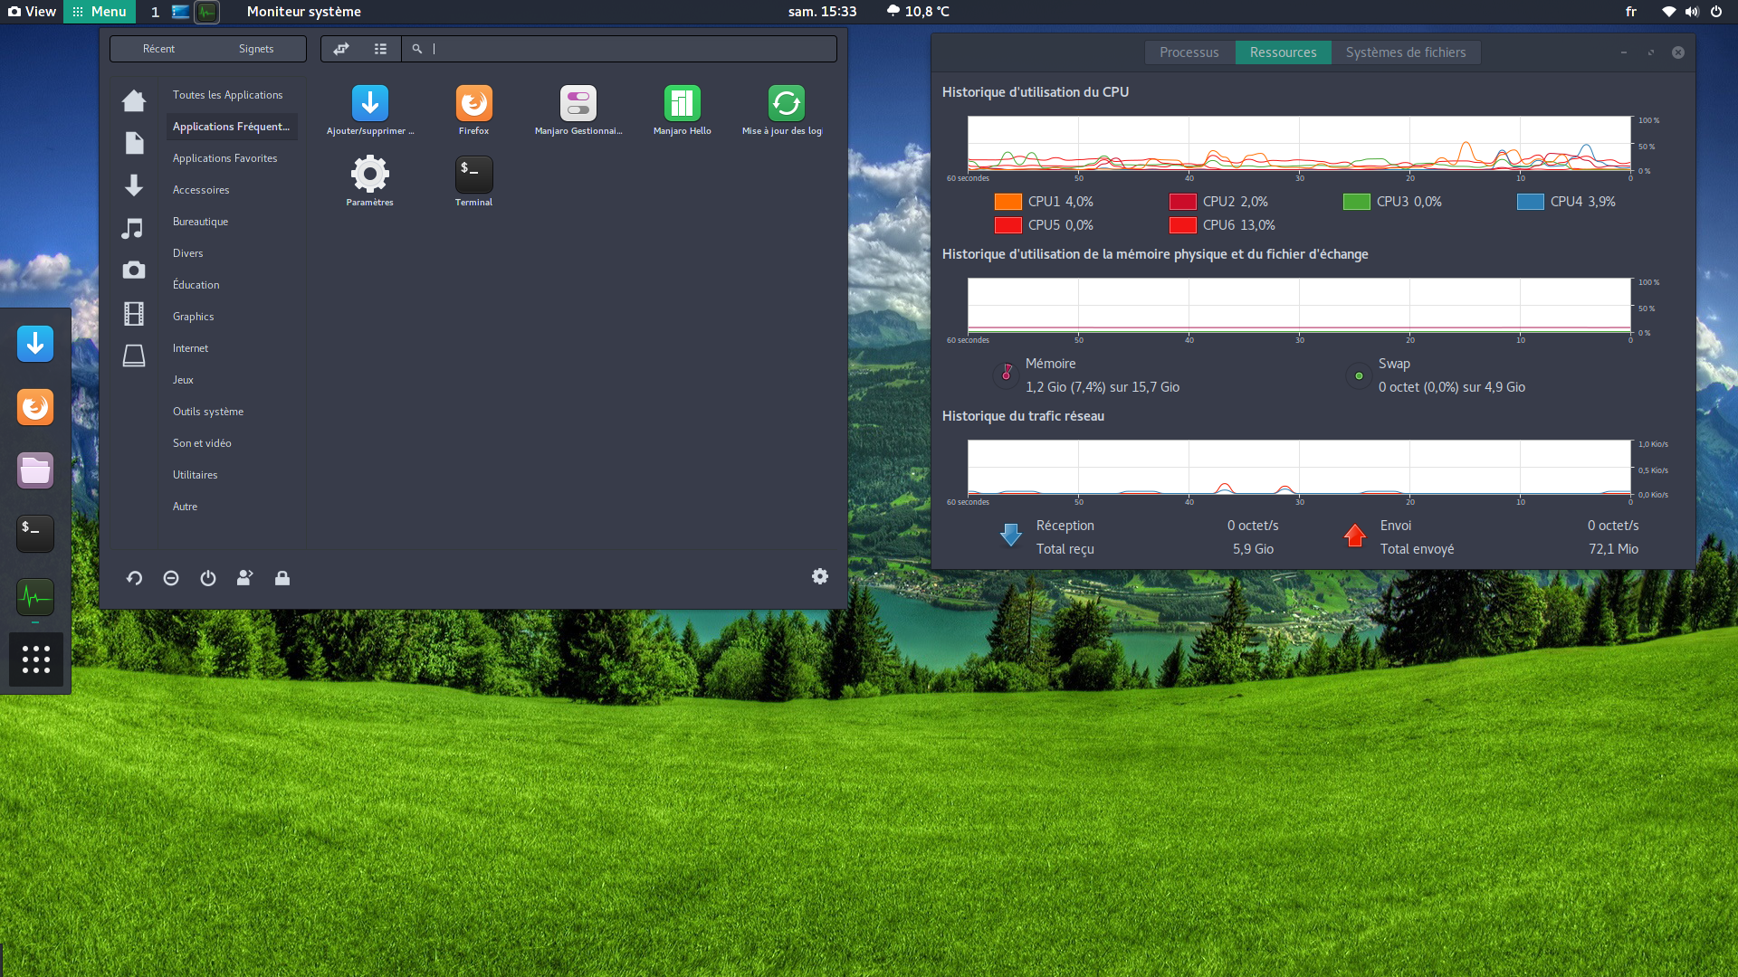Open Jeux category
This screenshot has height=977, width=1738.
pos(183,380)
